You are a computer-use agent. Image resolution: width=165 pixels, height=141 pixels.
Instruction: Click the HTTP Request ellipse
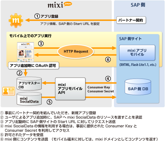(x=76, y=51)
